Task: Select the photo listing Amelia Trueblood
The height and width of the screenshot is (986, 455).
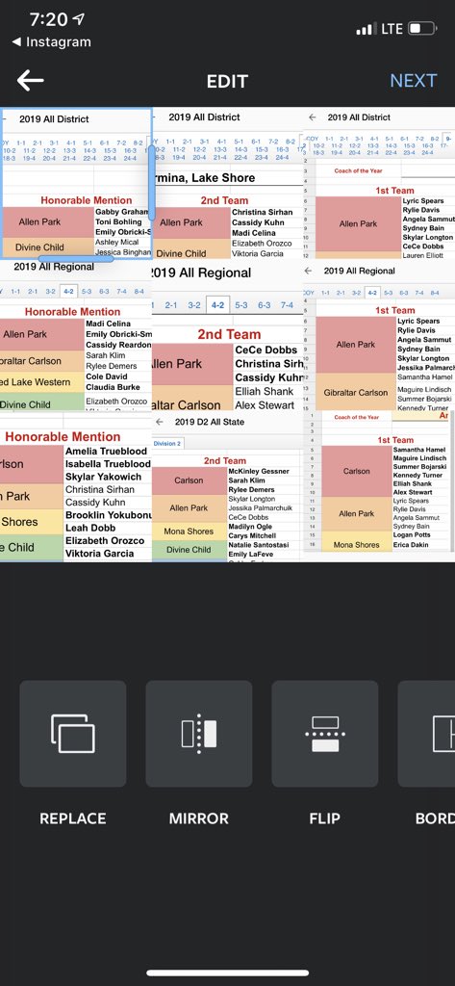Action: tap(76, 486)
